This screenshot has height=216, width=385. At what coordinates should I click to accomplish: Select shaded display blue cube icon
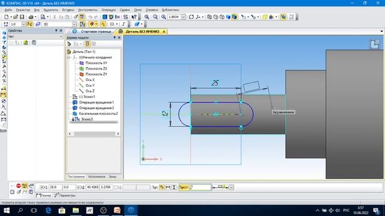[x=229, y=17]
